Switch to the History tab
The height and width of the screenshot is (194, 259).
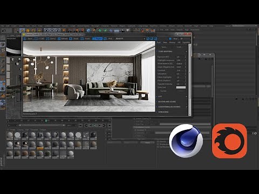172,43
